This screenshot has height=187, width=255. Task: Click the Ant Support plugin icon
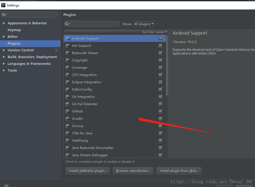click(x=67, y=46)
